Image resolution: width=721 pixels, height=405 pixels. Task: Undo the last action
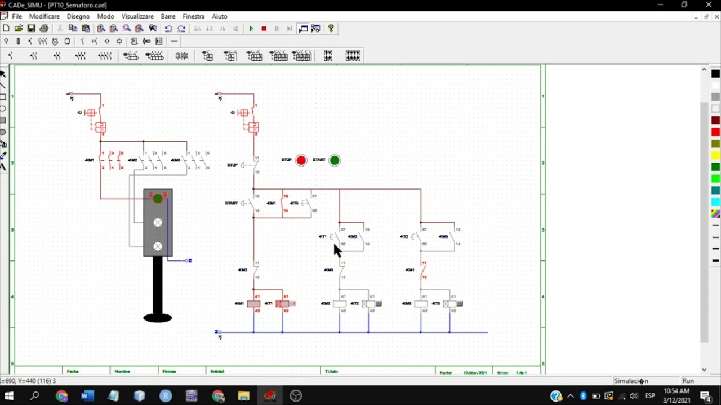(168, 29)
